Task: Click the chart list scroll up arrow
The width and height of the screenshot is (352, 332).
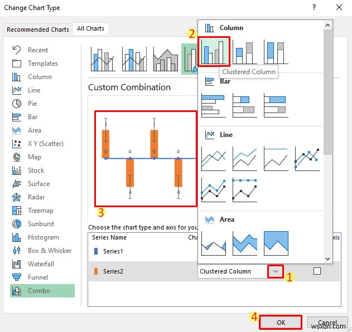Action: pyautogui.click(x=328, y=25)
